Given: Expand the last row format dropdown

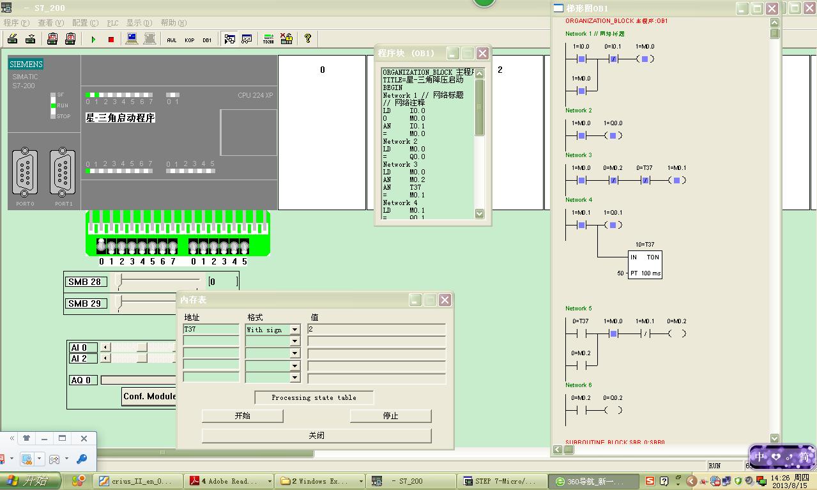Looking at the screenshot, I should click(x=294, y=378).
